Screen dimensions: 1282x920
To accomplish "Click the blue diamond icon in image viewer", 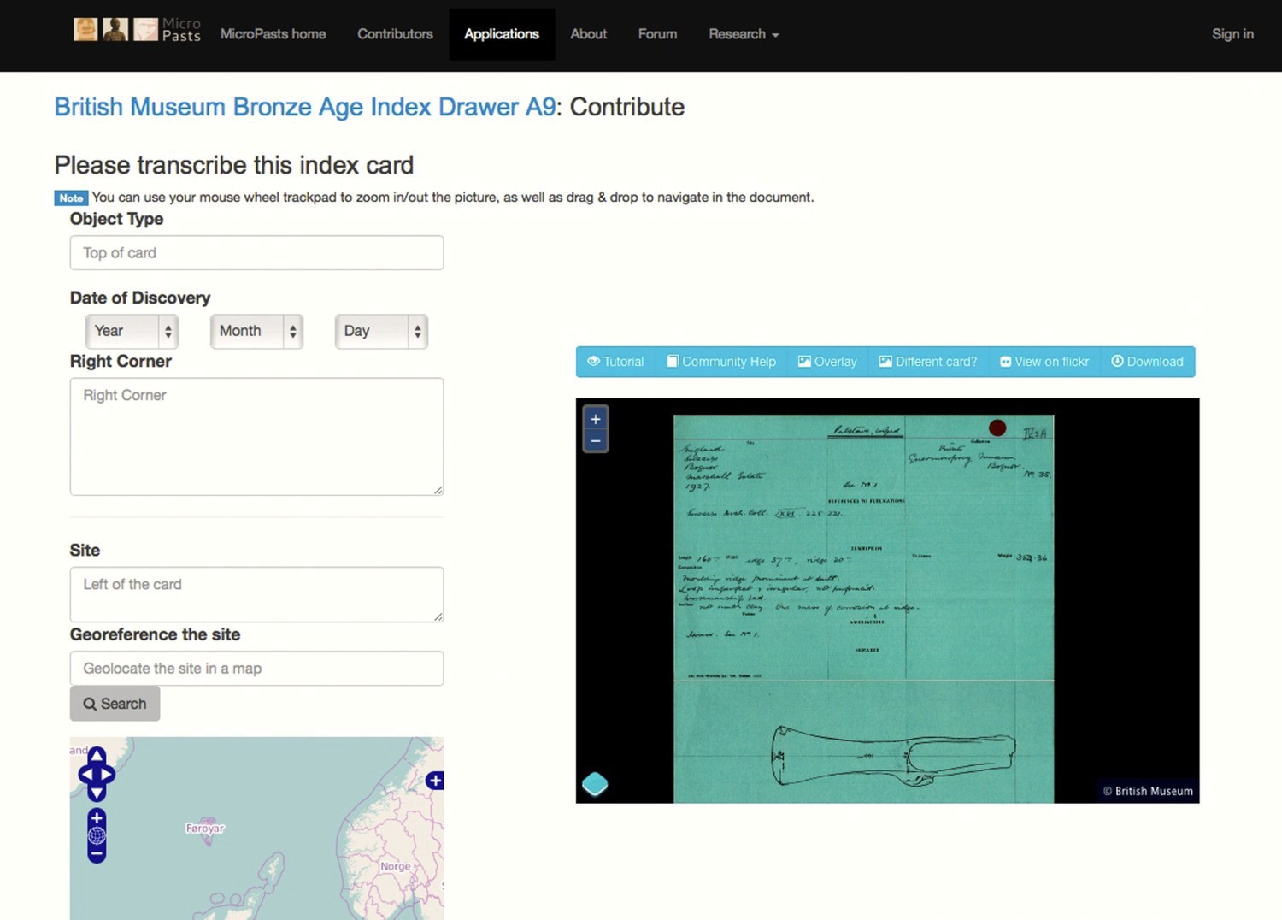I will click(595, 784).
